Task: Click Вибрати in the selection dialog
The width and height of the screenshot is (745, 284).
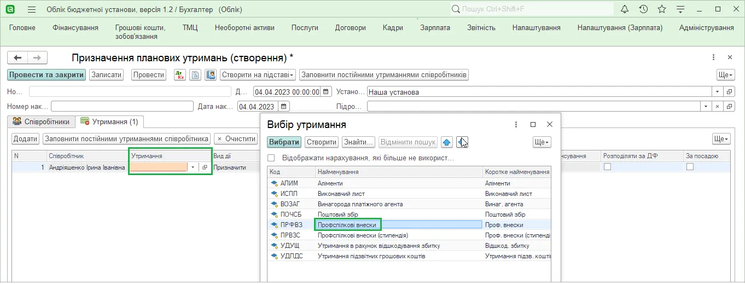Action: (284, 142)
